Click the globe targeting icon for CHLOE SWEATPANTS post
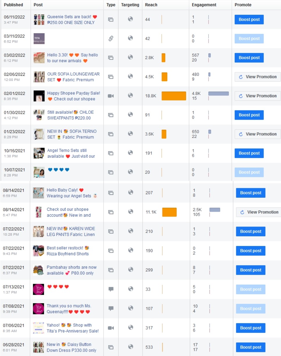 point(130,115)
